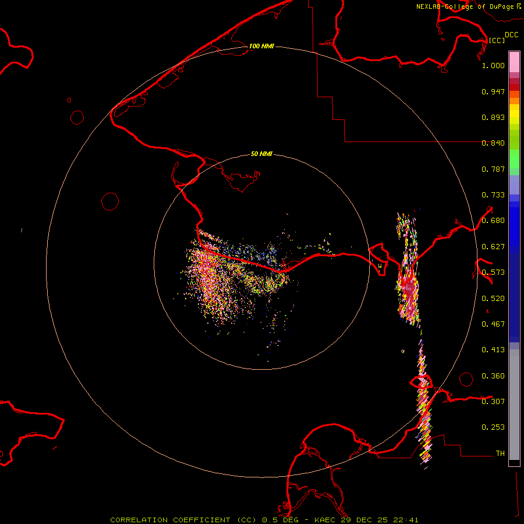
Task: Click the 22:41 timestamp in the footer
Action: (x=405, y=520)
